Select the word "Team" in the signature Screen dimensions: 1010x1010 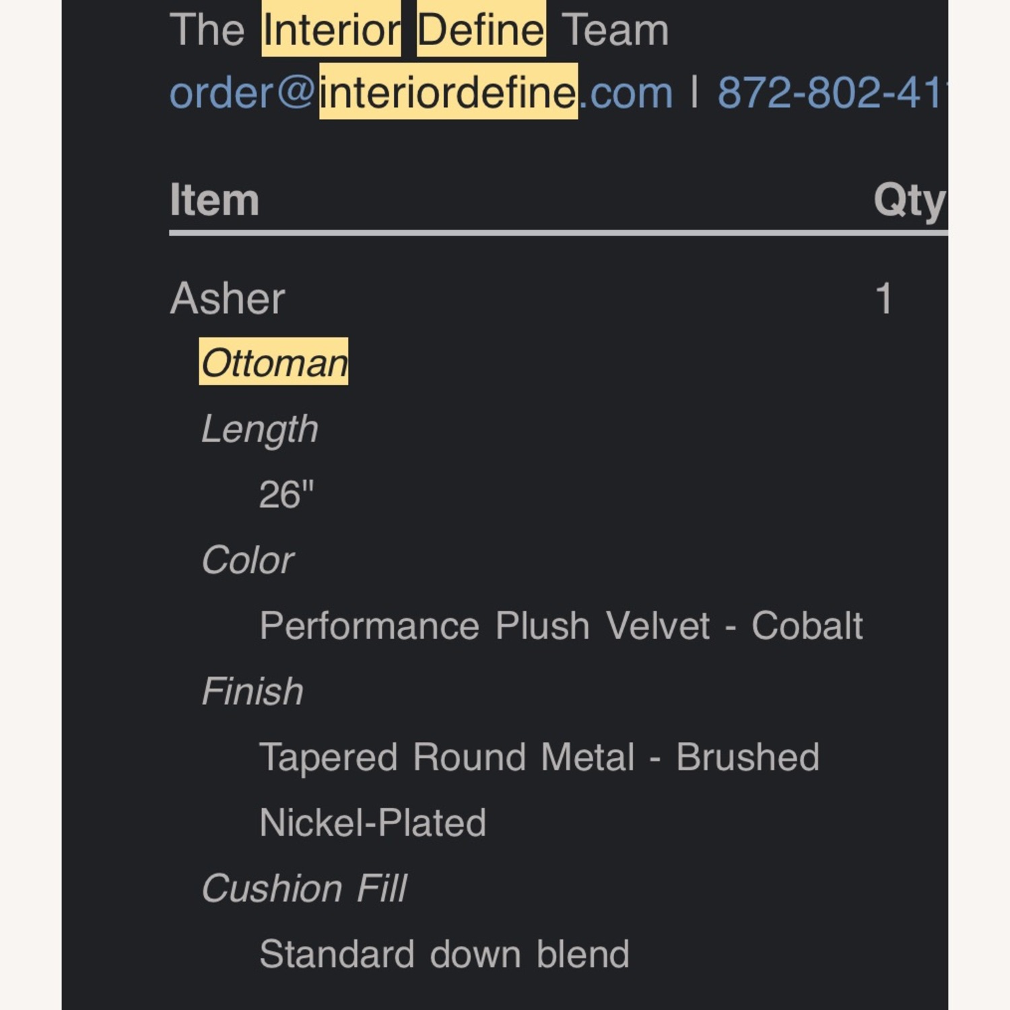tap(615, 30)
